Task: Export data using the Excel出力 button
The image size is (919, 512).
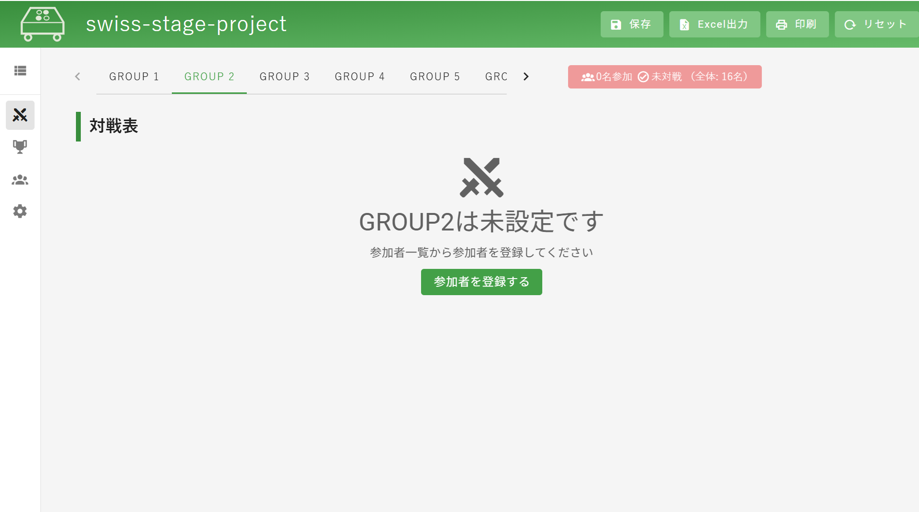Action: [x=714, y=24]
